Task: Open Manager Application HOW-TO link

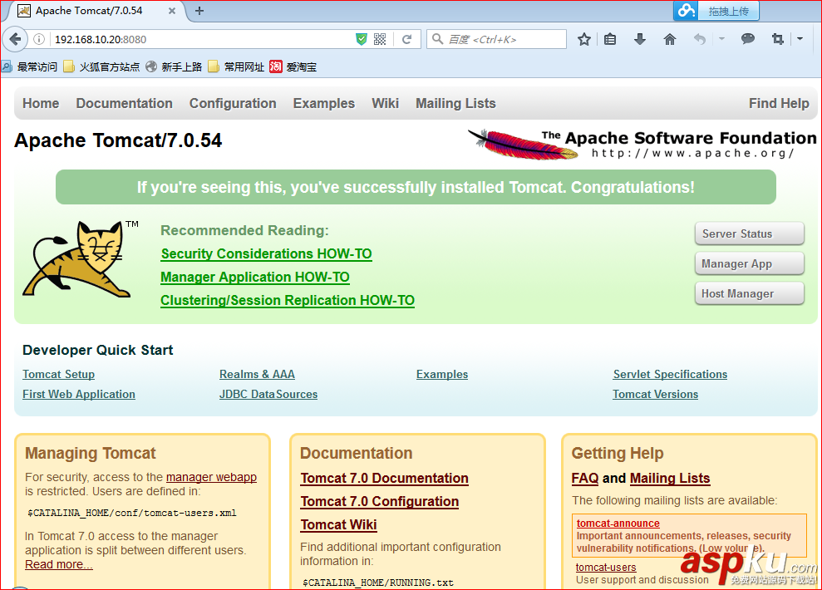Action: tap(255, 277)
